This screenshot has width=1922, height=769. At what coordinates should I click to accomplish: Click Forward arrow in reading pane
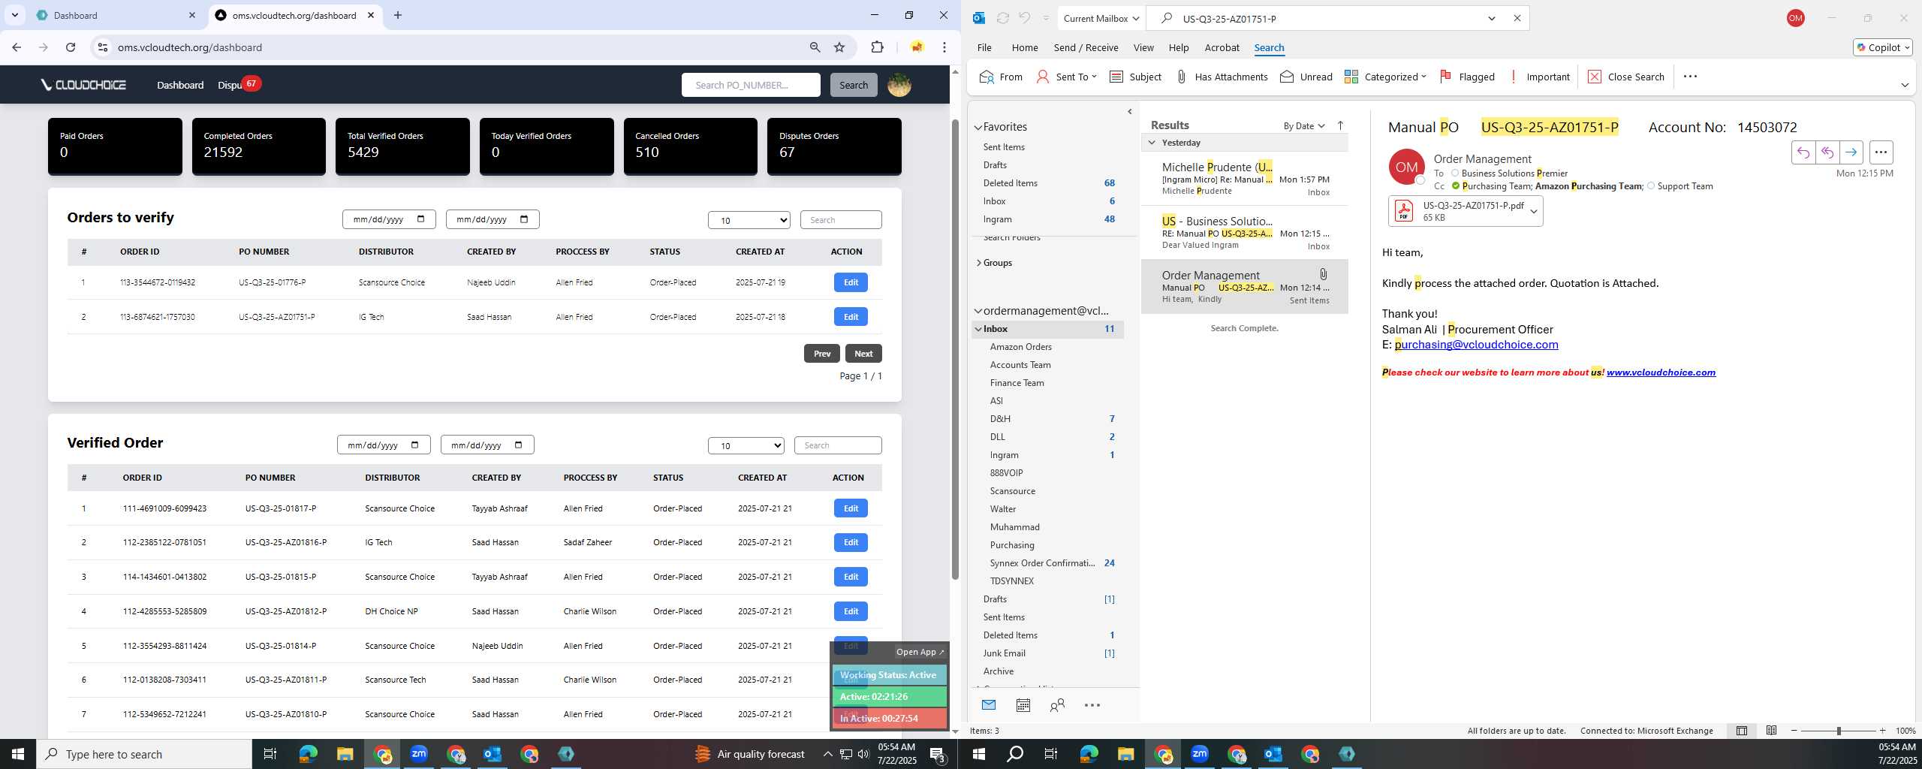pos(1851,152)
